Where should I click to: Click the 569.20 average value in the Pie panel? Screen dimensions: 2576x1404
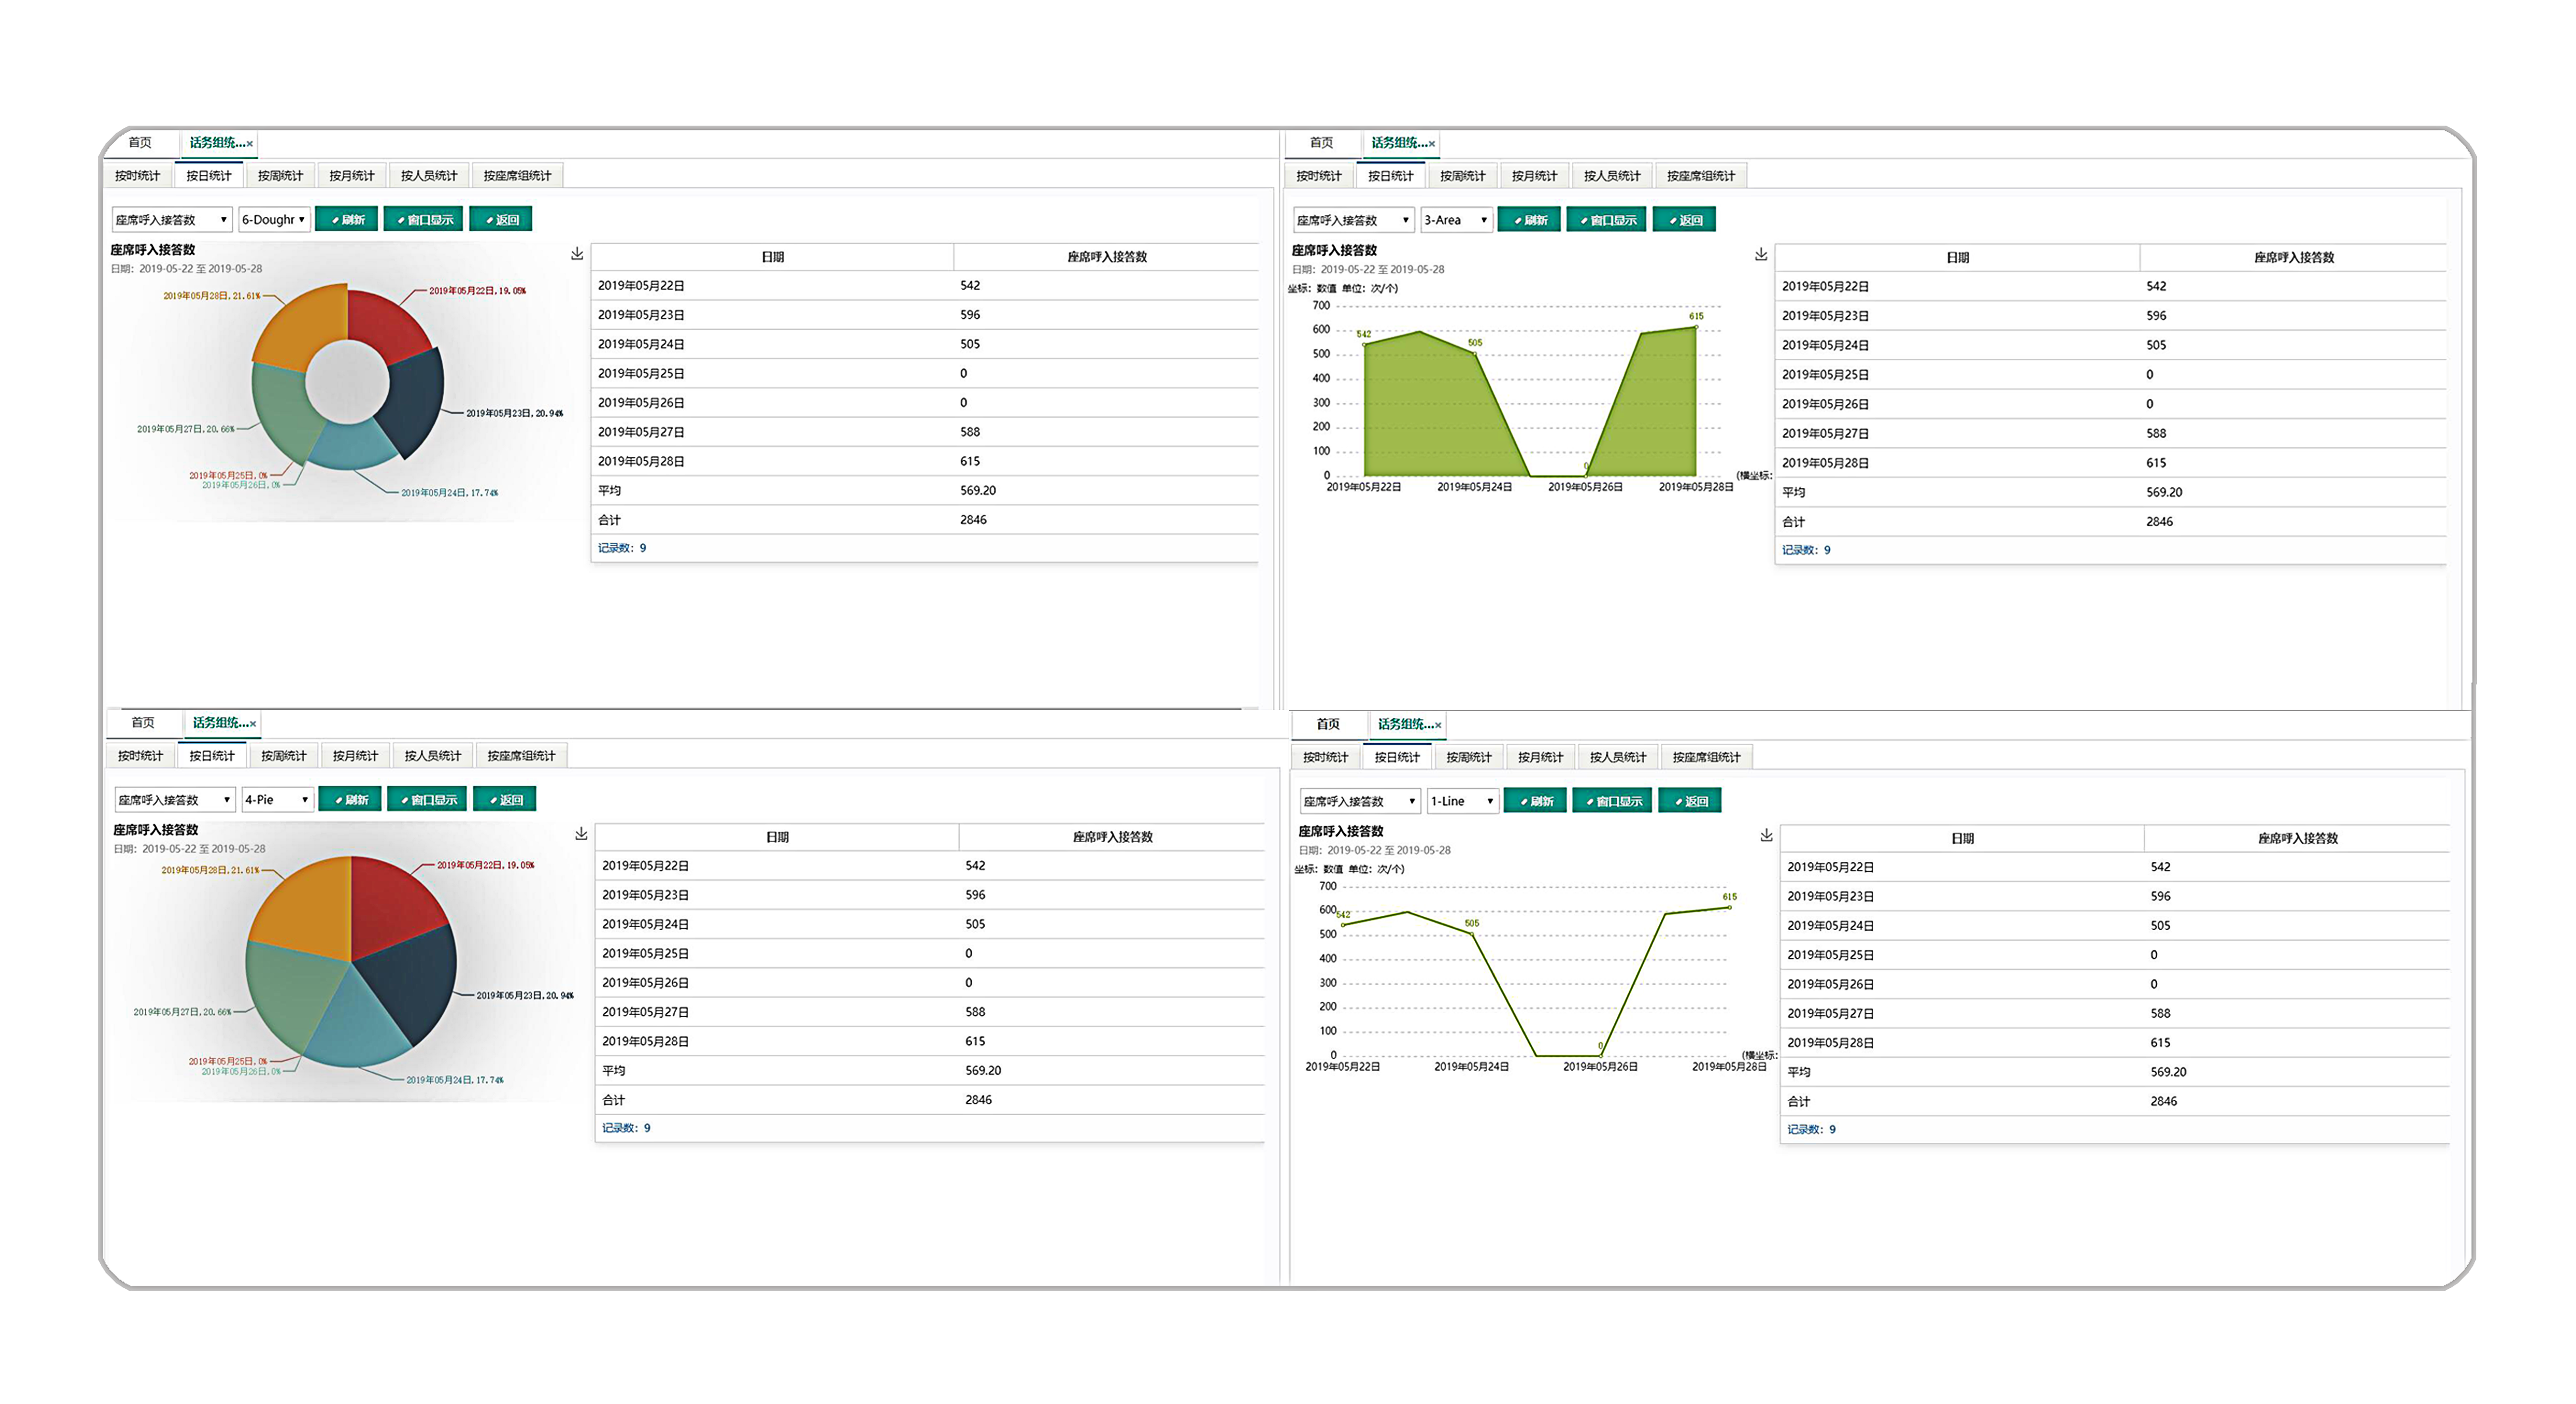[983, 1070]
